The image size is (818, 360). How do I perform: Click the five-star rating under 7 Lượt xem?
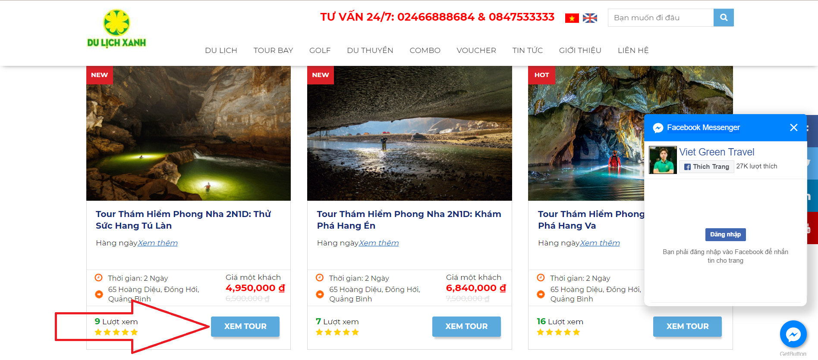(337, 332)
